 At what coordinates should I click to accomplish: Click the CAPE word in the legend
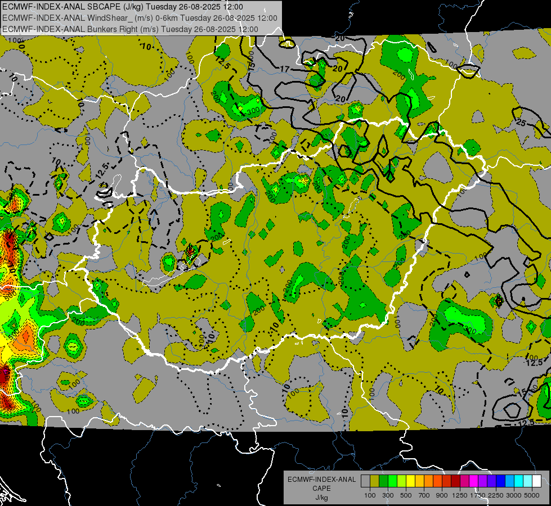(321, 489)
